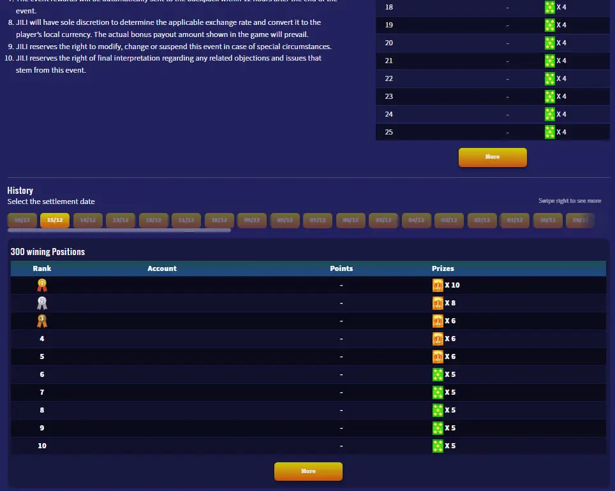Click the green prize icon in rank 18 row
This screenshot has height=491, width=615.
(x=549, y=7)
